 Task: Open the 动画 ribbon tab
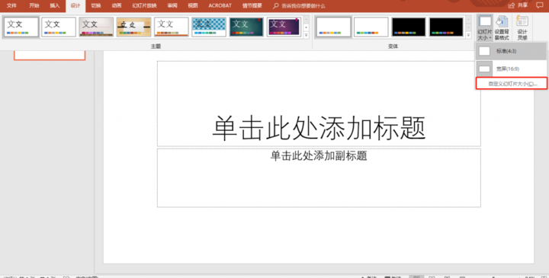[x=117, y=5]
